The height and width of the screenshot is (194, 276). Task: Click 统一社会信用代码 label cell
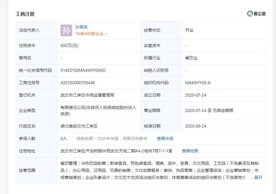tap(37, 70)
